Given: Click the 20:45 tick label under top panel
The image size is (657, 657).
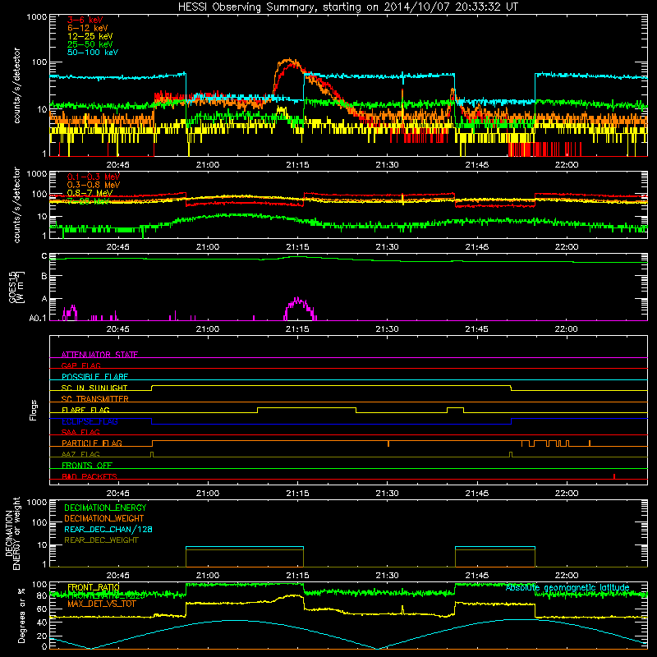Looking at the screenshot, I should (117, 165).
